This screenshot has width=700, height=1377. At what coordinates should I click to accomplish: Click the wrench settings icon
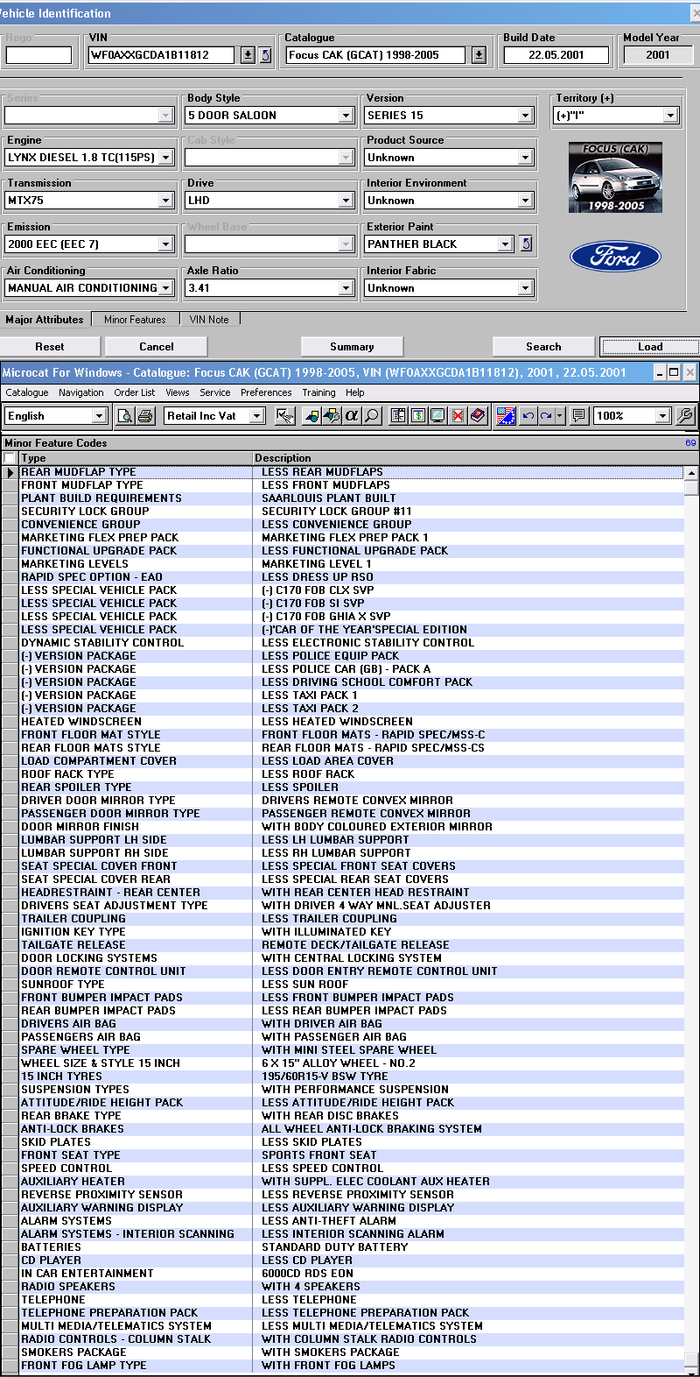(x=685, y=416)
